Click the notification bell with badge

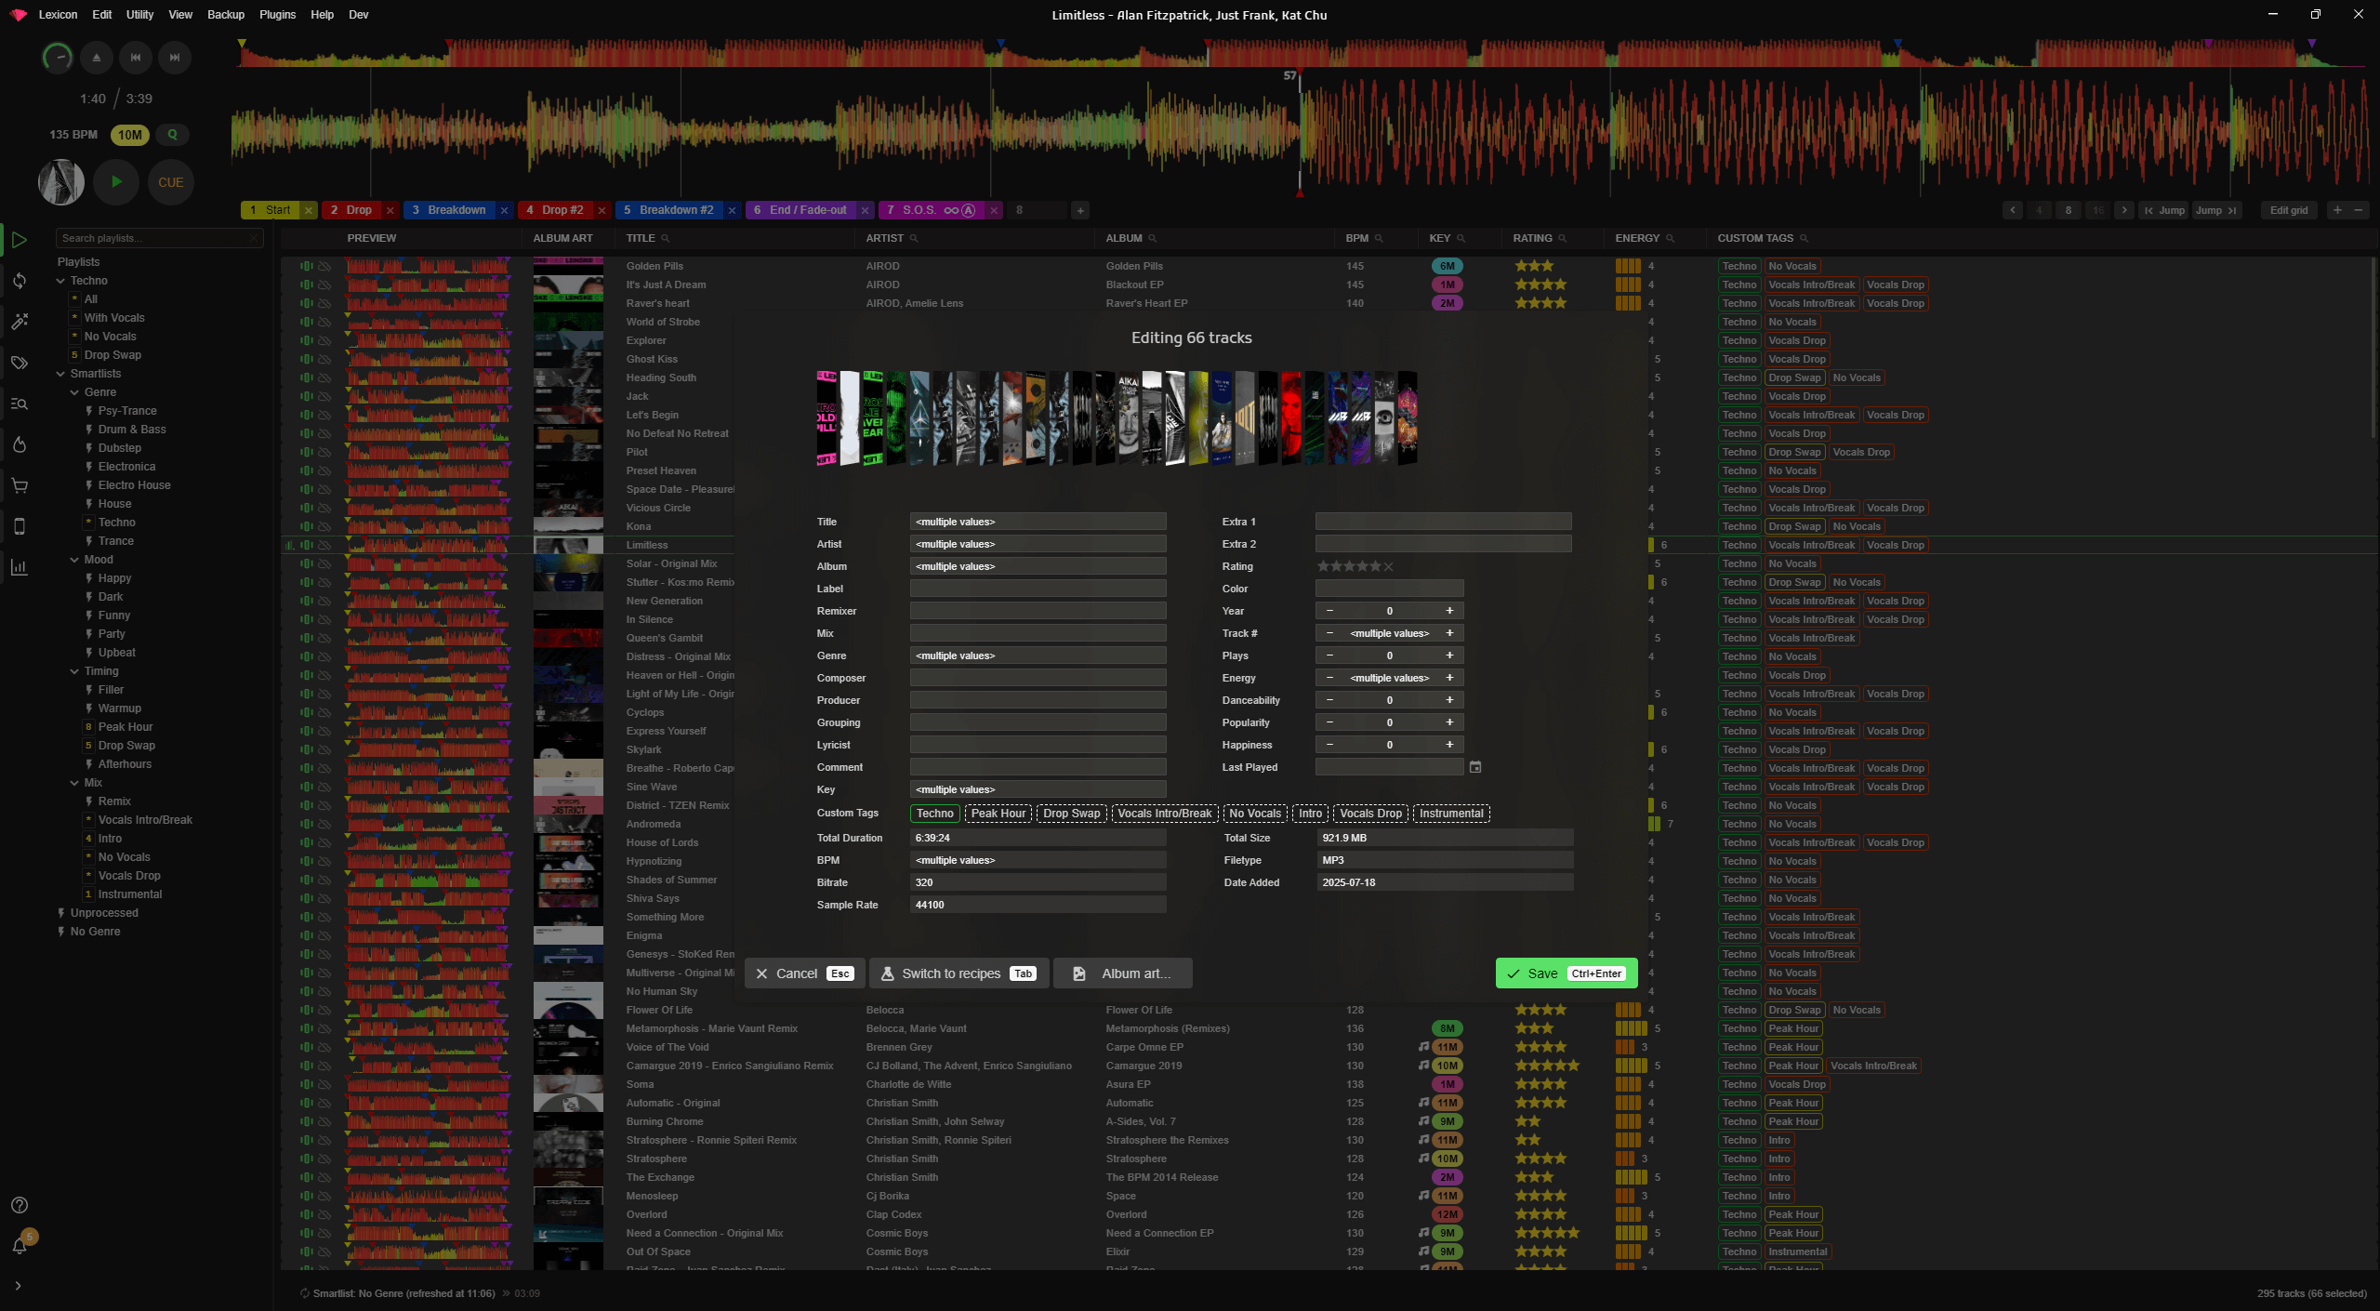20,1243
